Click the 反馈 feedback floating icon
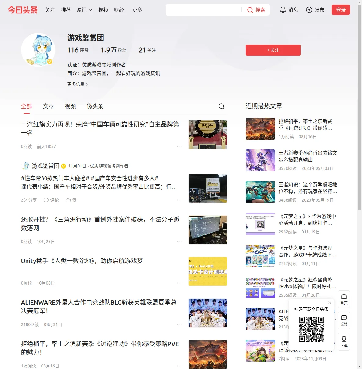Viewport: 362px width, 369px height. click(344, 321)
